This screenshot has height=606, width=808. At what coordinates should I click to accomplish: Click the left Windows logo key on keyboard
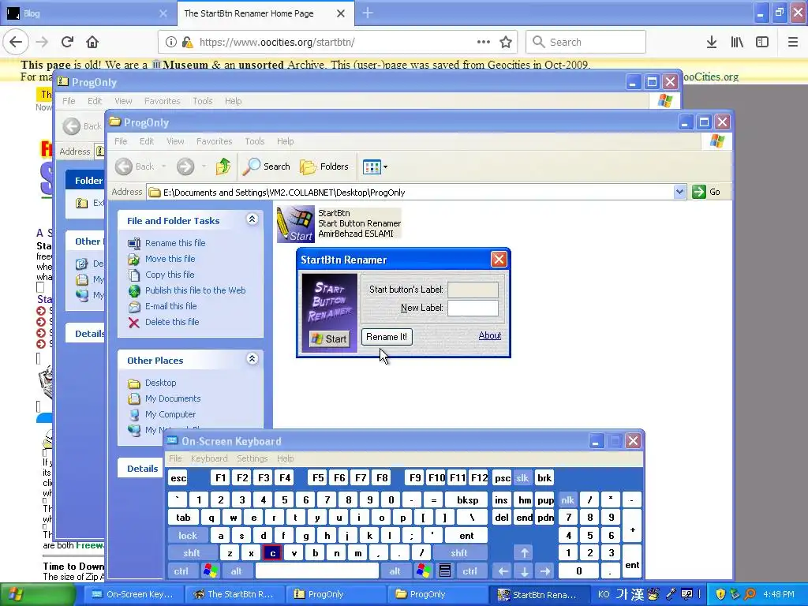tap(210, 571)
